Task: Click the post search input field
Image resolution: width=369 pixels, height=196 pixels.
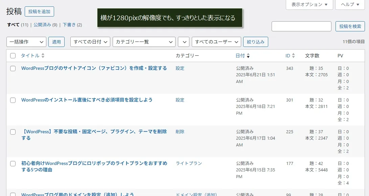Action: click(301, 26)
